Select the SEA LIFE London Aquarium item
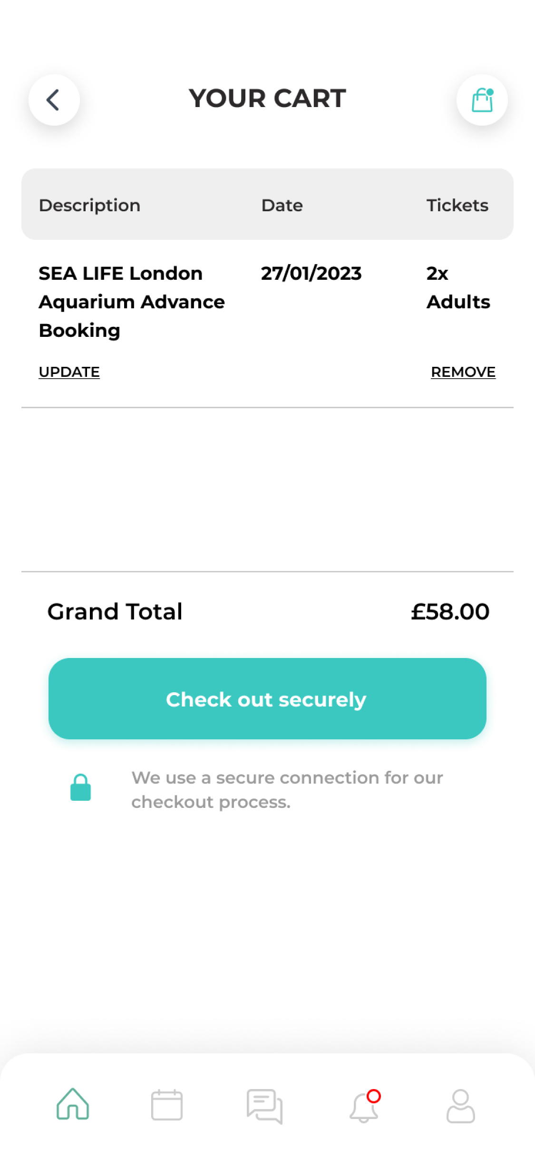This screenshot has height=1159, width=535. pyautogui.click(x=131, y=302)
